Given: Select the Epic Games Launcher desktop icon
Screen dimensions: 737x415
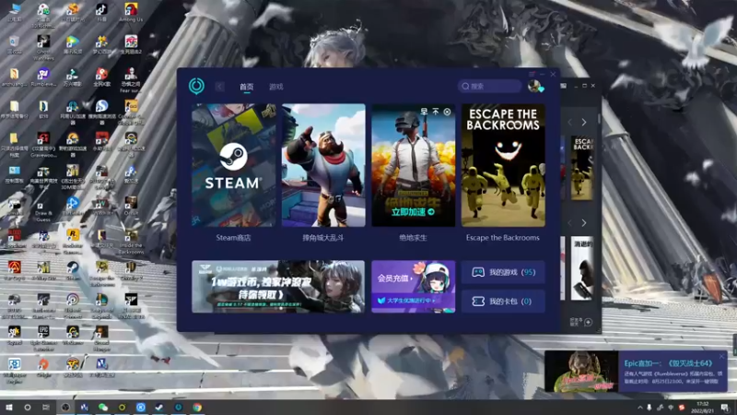Looking at the screenshot, I should tap(43, 338).
